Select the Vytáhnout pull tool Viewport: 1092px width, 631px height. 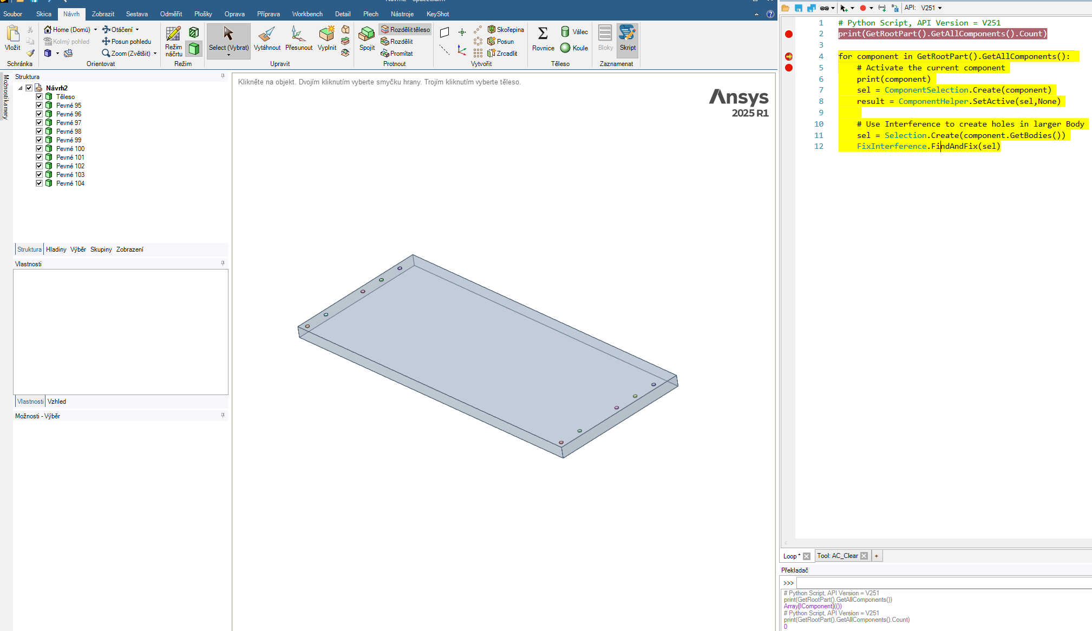click(x=267, y=38)
